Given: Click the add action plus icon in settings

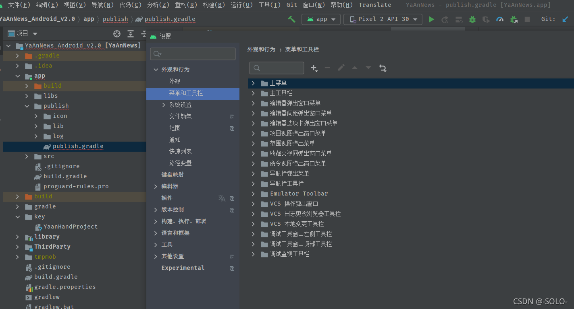Looking at the screenshot, I should pos(314,68).
